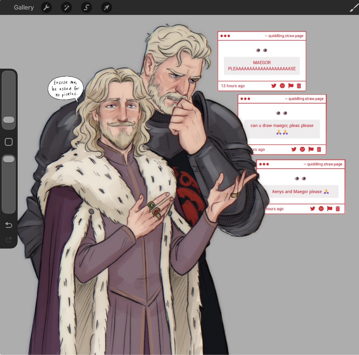The width and height of the screenshot is (359, 355).
Task: Open the Gallery view
Action: tap(24, 7)
